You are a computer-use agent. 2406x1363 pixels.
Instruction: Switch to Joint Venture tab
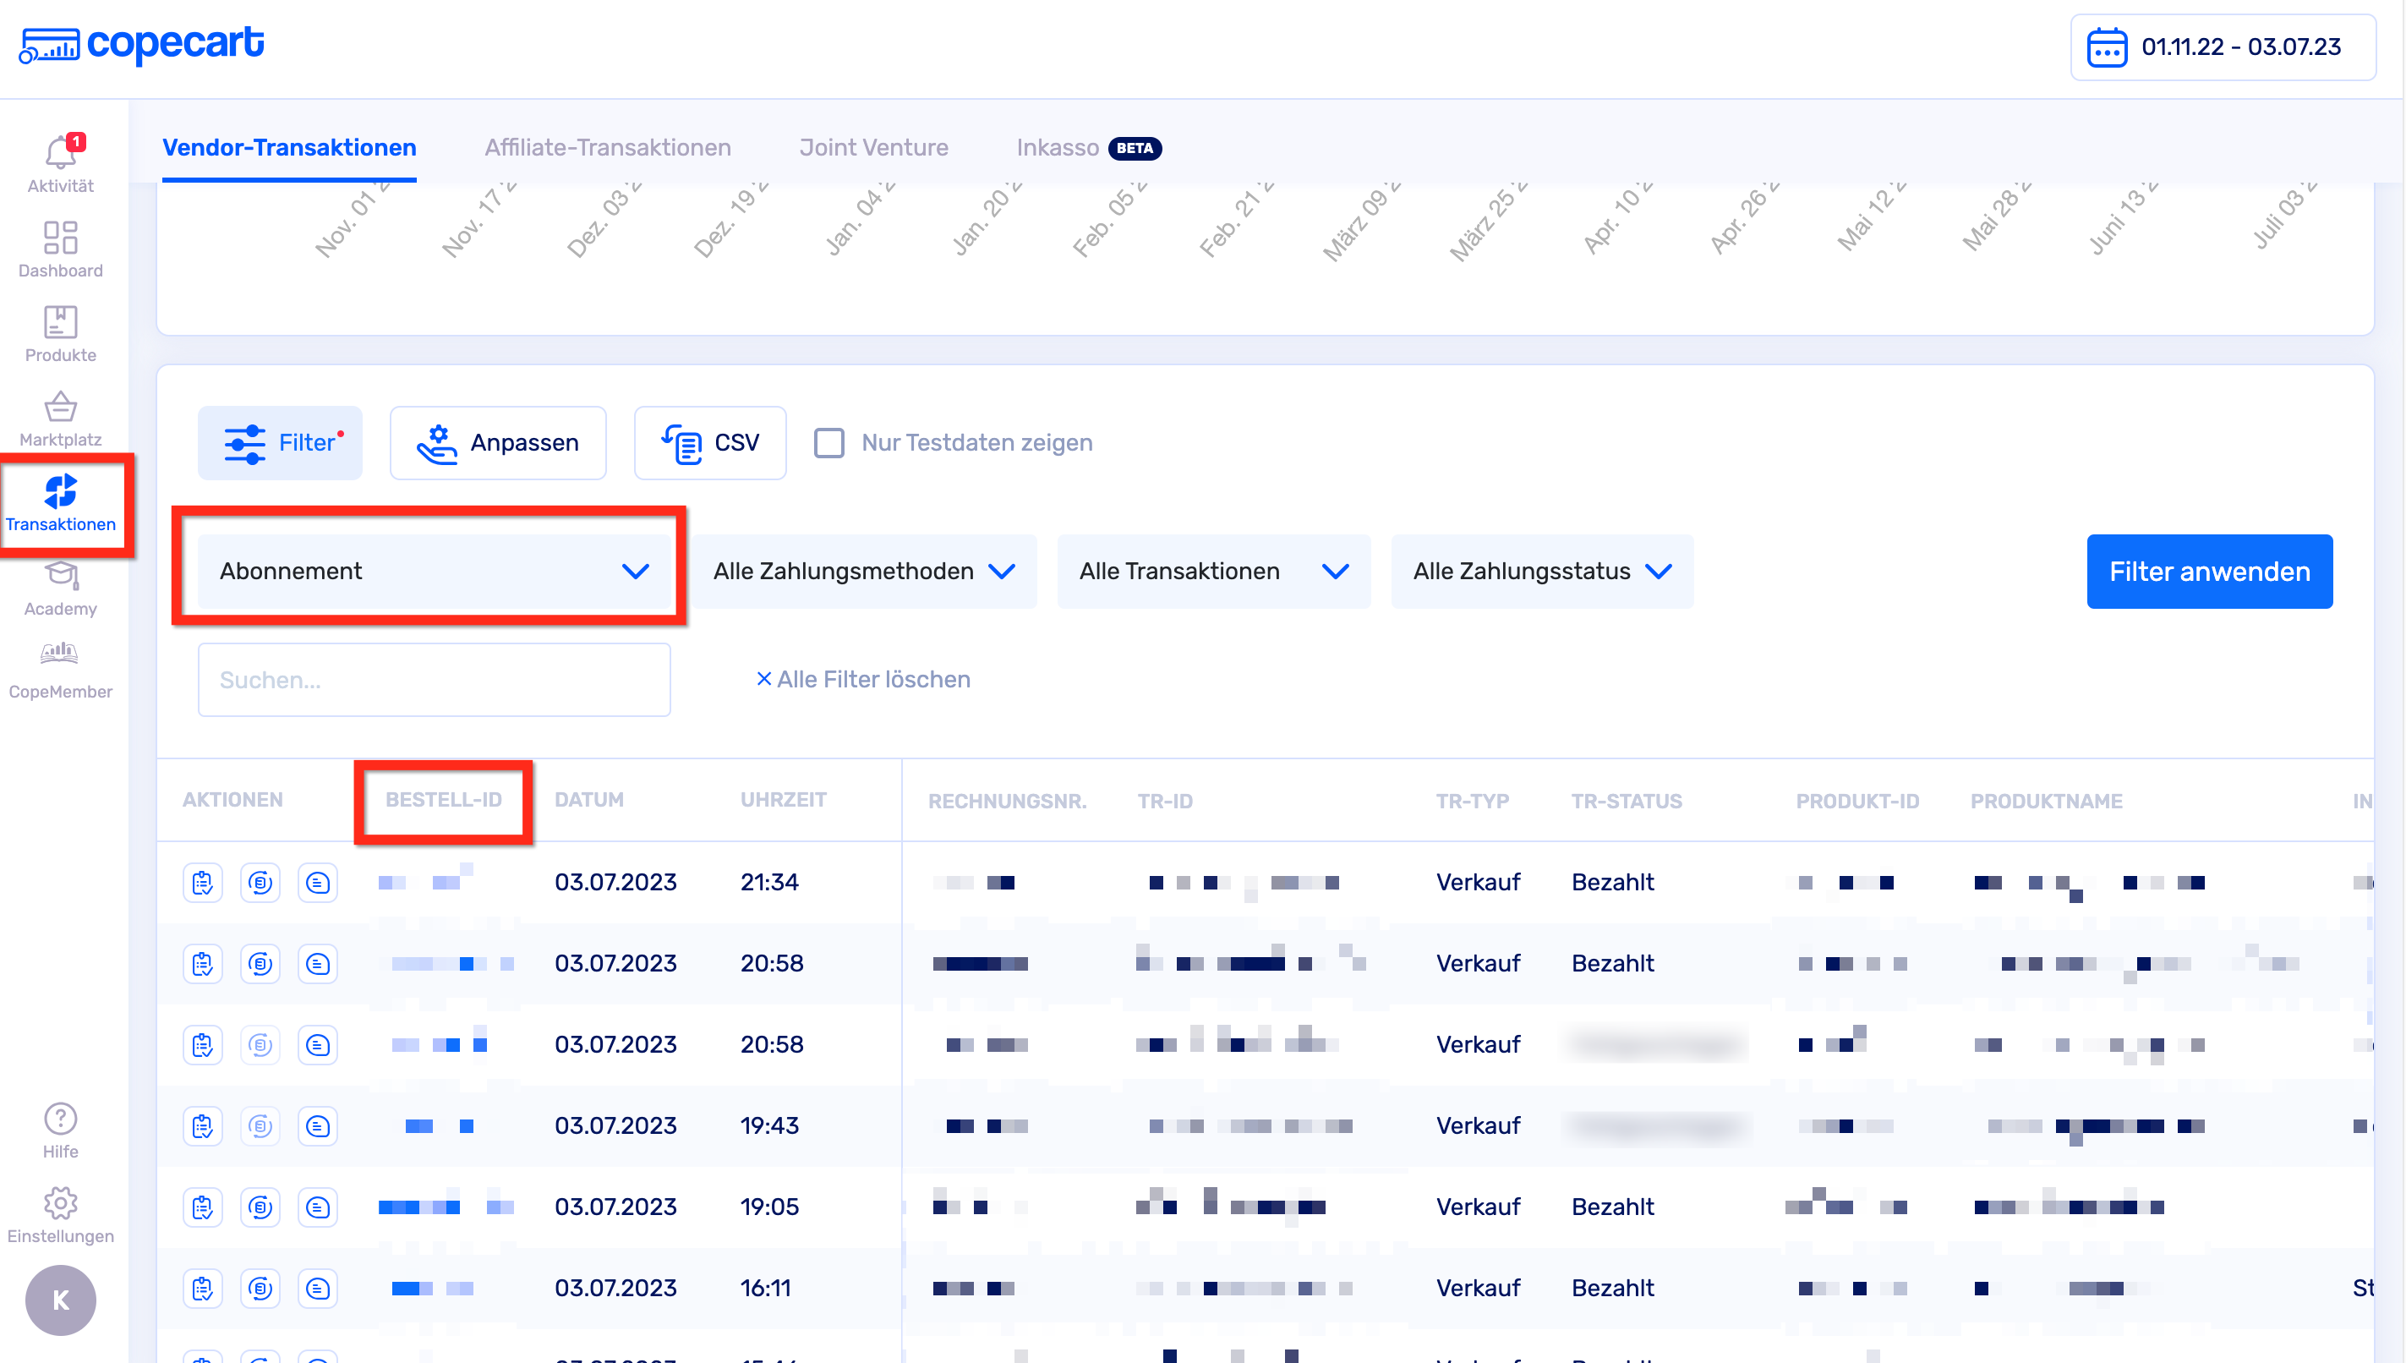point(873,148)
